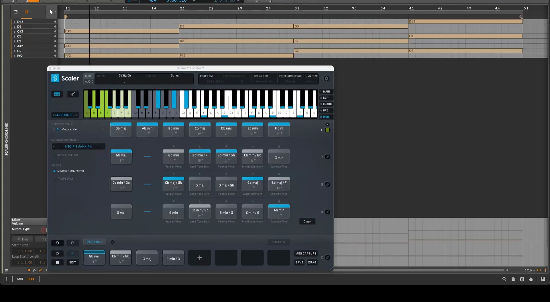550x302 pixels.
Task: Click the Clear button
Action: point(307,221)
